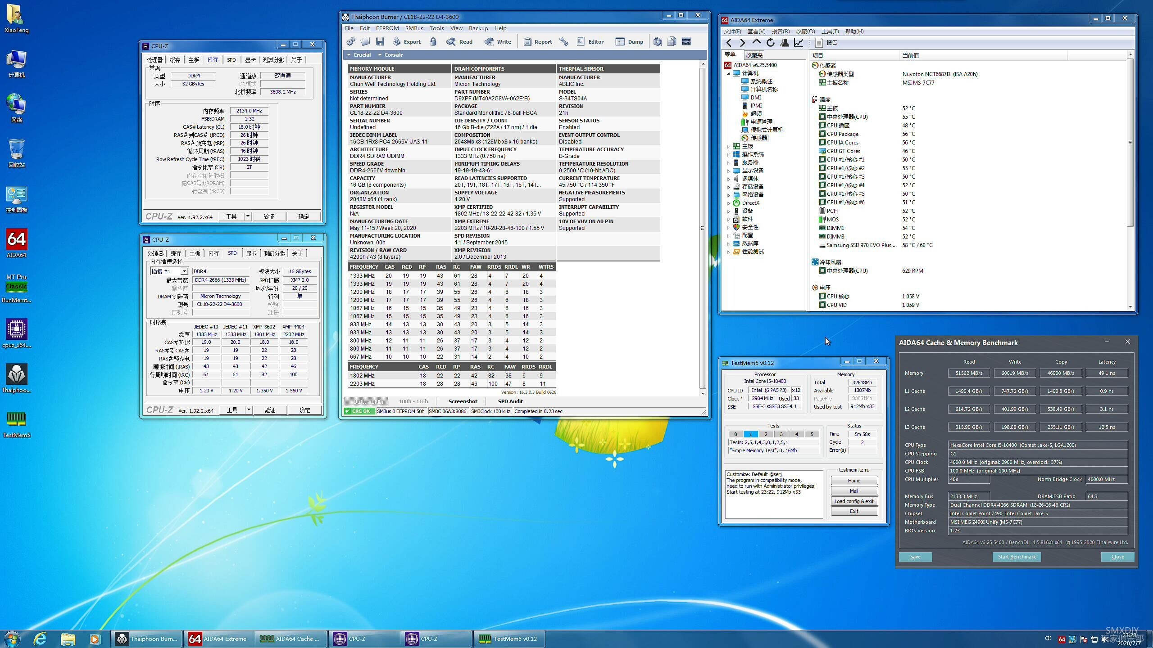Image resolution: width=1153 pixels, height=648 pixels.
Task: Click the Home button in TestMem5
Action: tap(854, 481)
